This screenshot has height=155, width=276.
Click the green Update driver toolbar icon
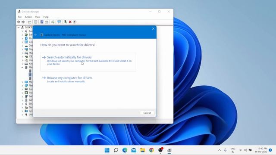65,22
